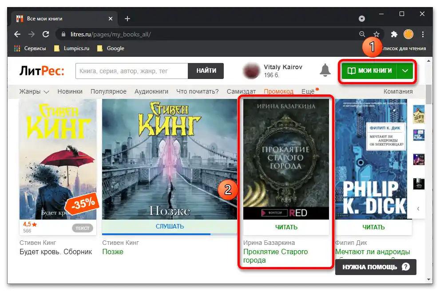Open Chrome's three-dot menu

click(423, 34)
